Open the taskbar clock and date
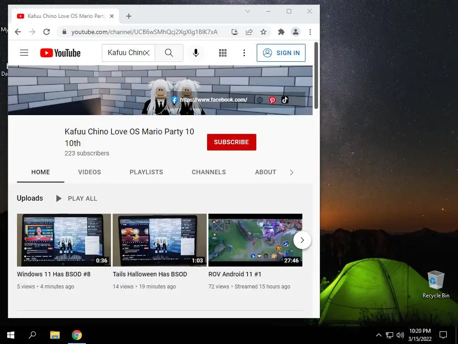The height and width of the screenshot is (344, 458). (420, 335)
